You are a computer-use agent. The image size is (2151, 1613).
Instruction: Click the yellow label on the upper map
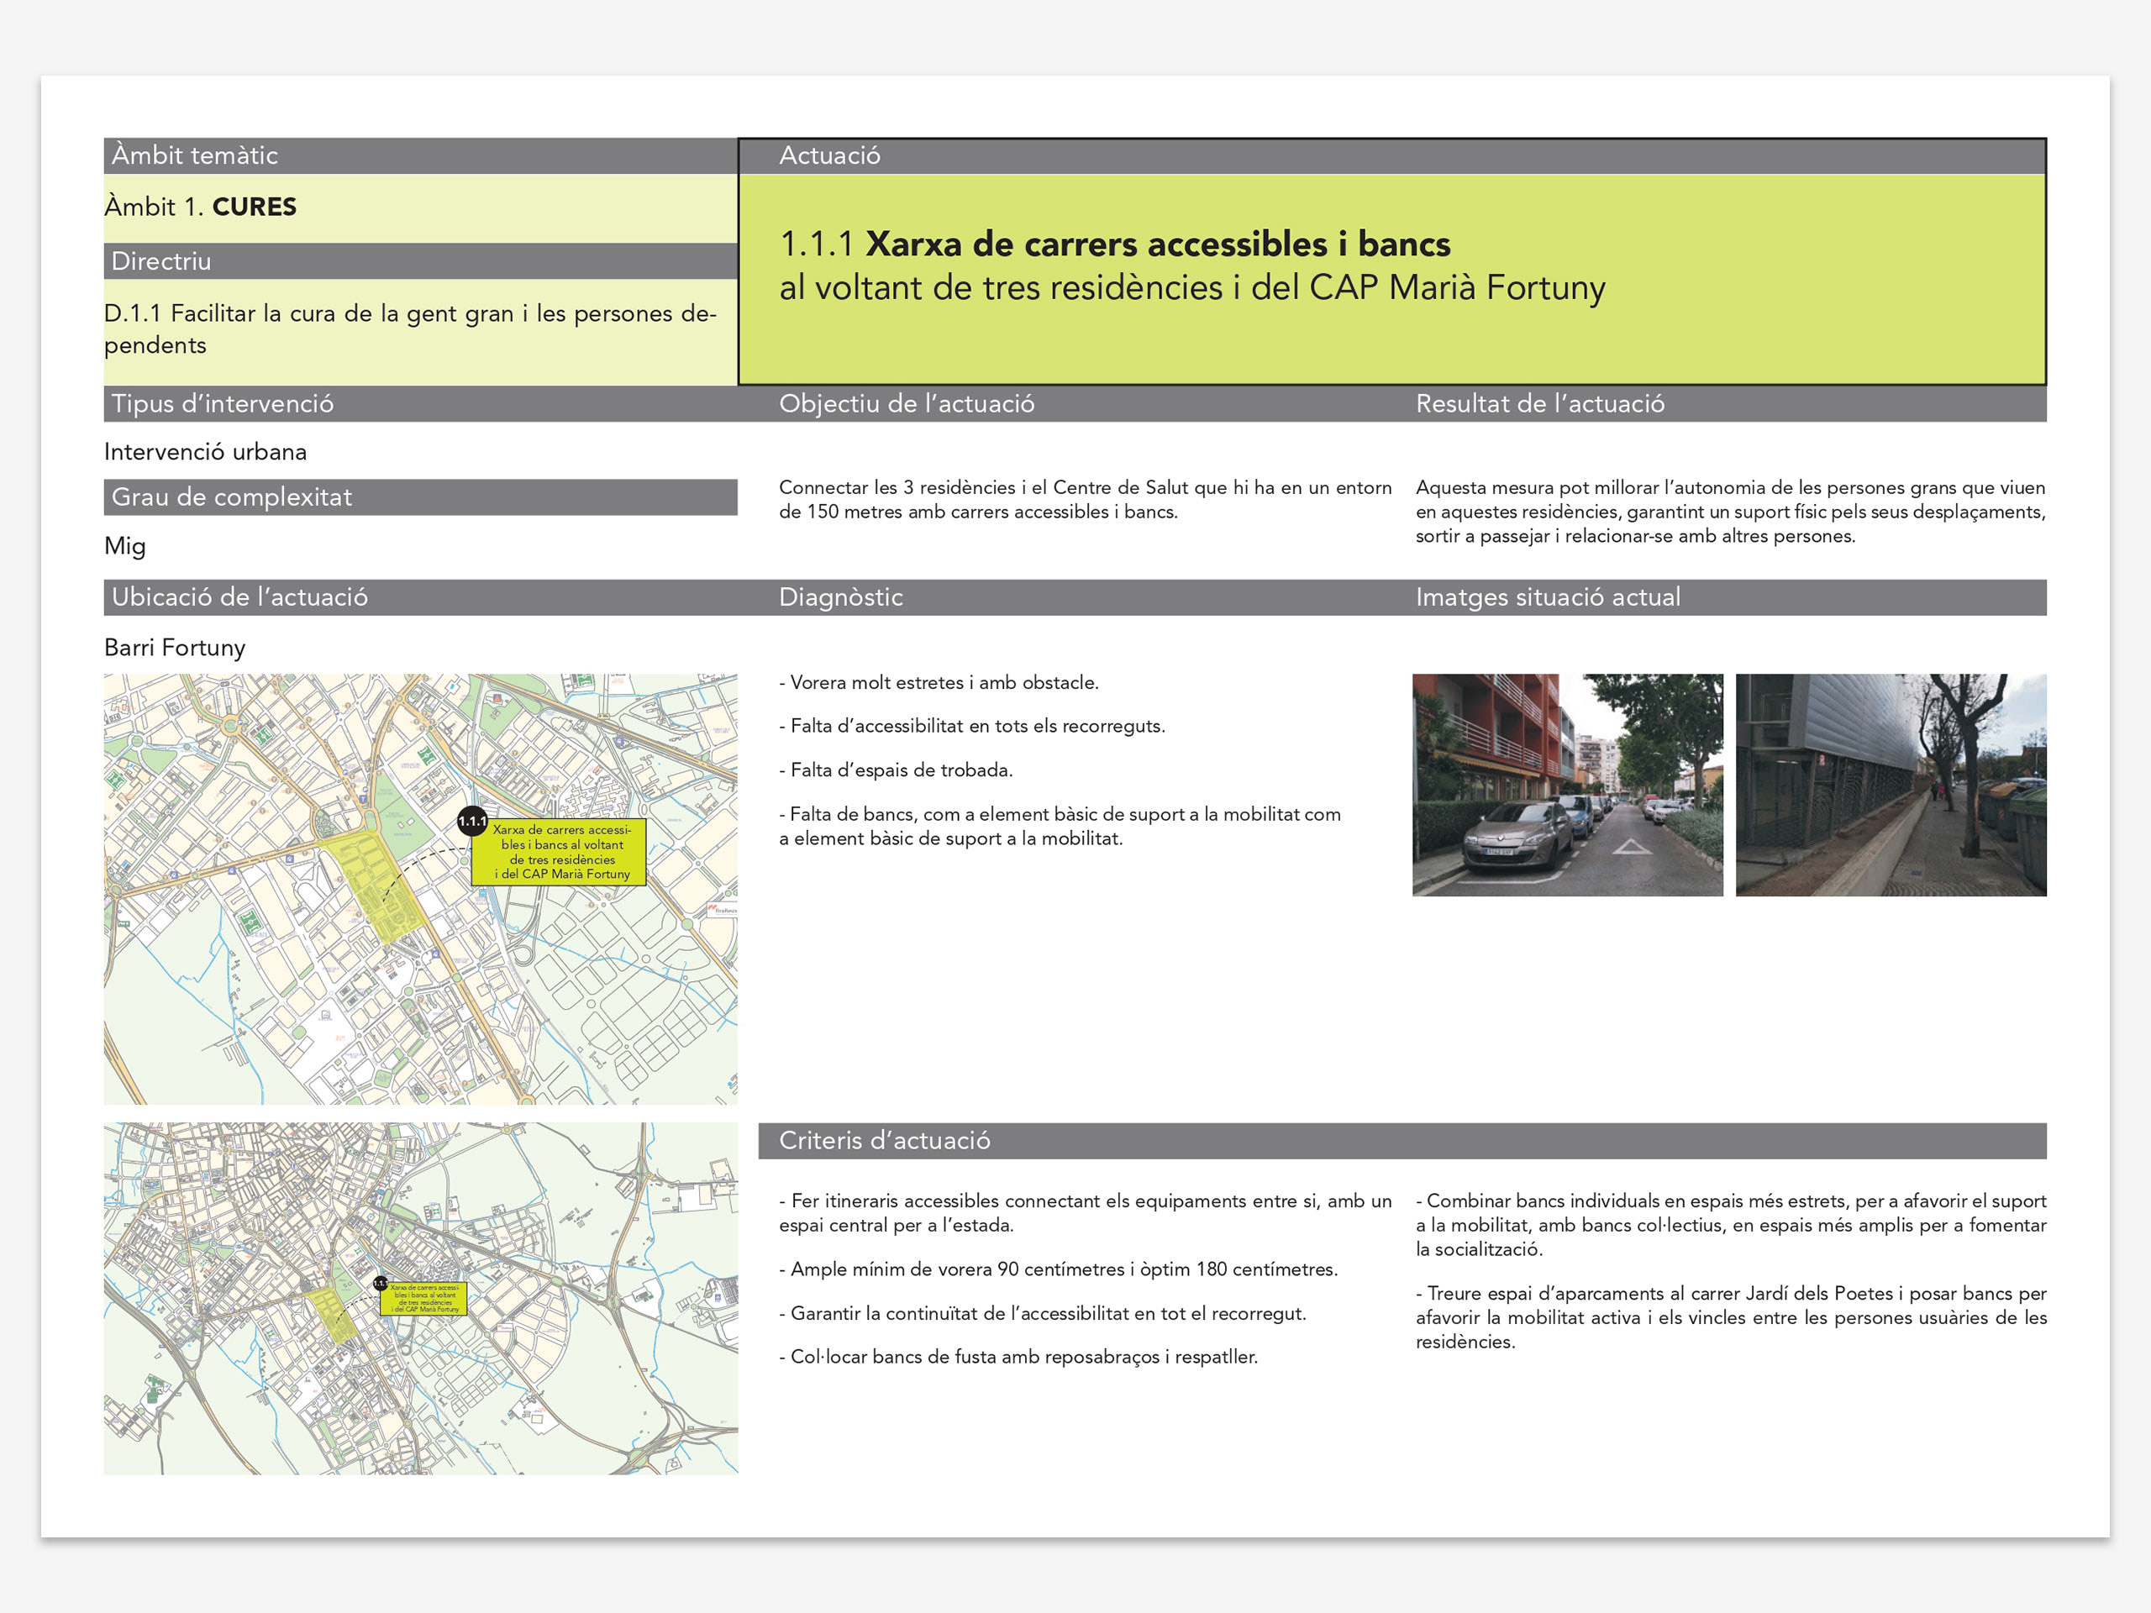pos(559,852)
